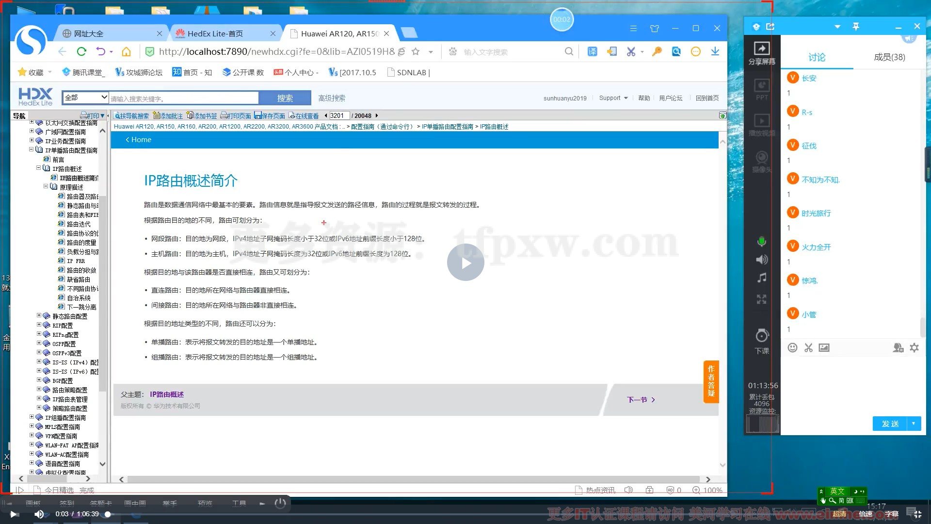The image size is (931, 524).
Task: Expand the MPLS配置指南 tree node
Action: [32, 426]
